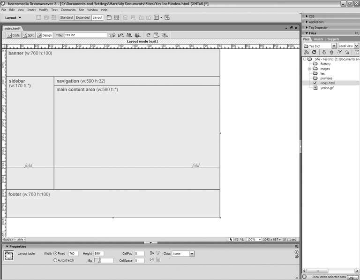Click the Draw Layout Cell icon
This screenshot has height=280, width=360.
pos(117,17)
